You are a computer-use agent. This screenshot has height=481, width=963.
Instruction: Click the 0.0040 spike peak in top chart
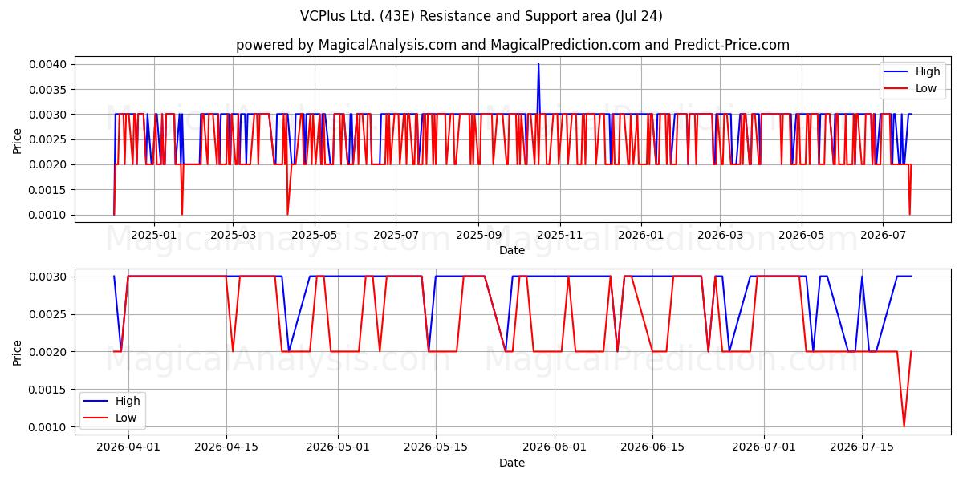click(x=538, y=64)
